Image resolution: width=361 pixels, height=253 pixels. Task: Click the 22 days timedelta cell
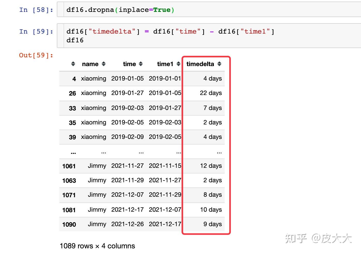[x=211, y=93]
